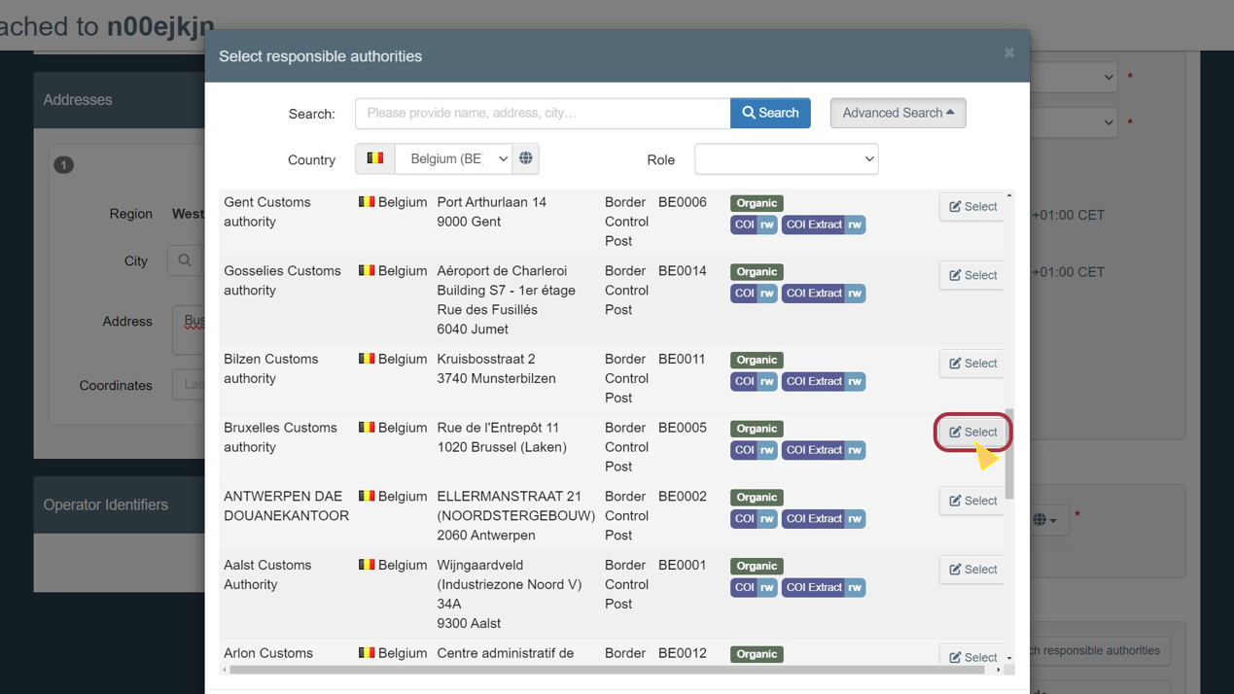Select Arlon Customs authority
The image size is (1234, 694).
(972, 656)
